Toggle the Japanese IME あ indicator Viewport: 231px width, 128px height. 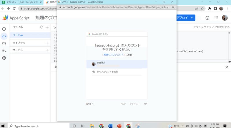200,126
